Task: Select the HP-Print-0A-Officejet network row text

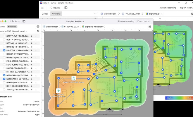Action: pos(18,72)
